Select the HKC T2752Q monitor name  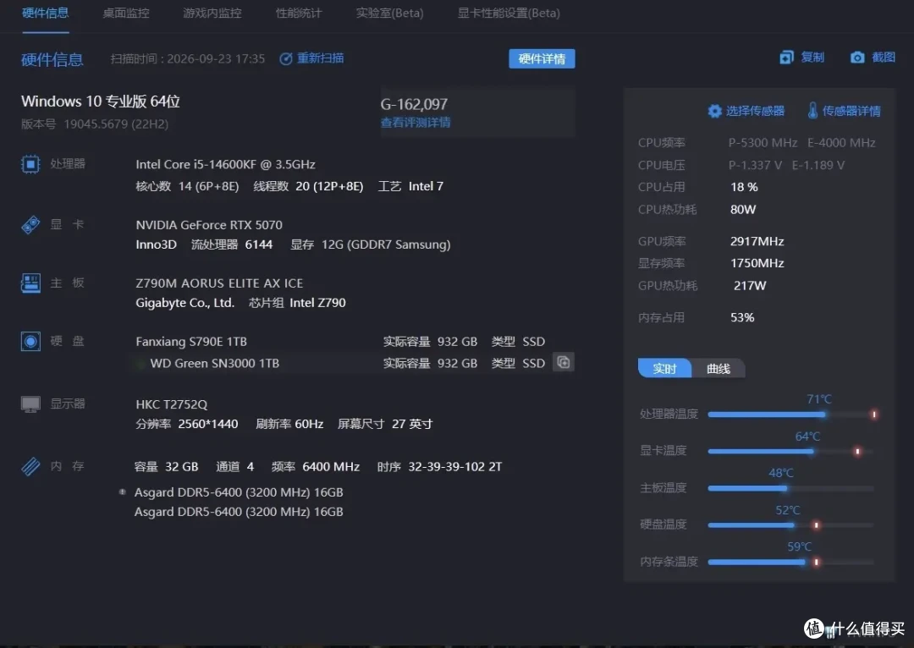171,404
